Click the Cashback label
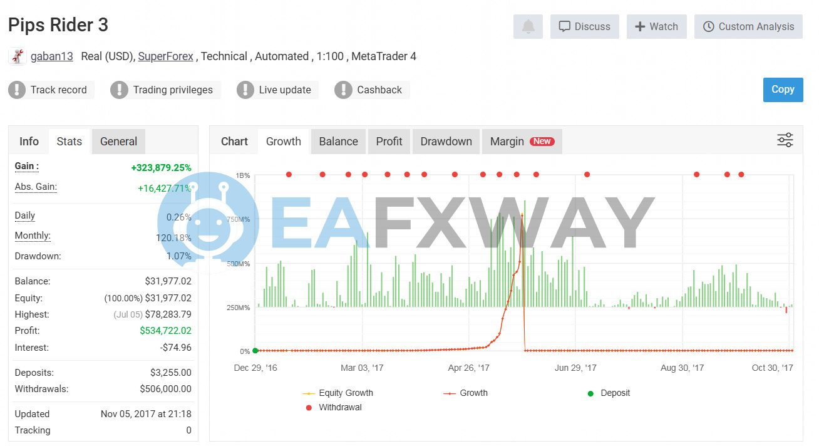The height and width of the screenshot is (446, 819). [379, 90]
